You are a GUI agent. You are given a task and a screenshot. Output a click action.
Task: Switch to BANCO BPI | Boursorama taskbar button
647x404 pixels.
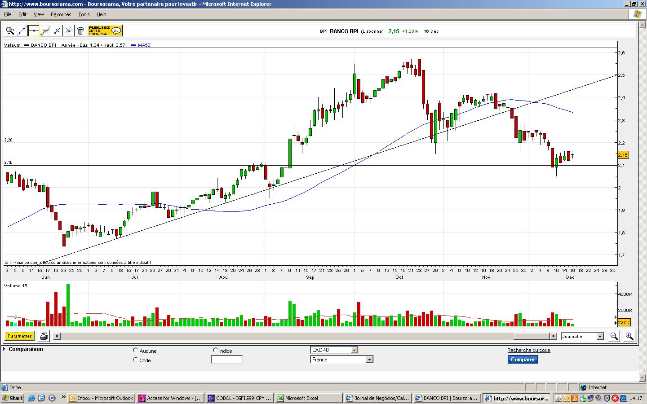click(447, 398)
